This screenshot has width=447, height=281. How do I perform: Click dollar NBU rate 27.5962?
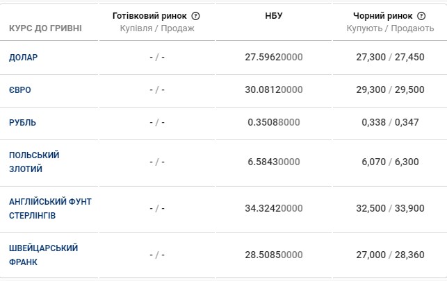274,57
